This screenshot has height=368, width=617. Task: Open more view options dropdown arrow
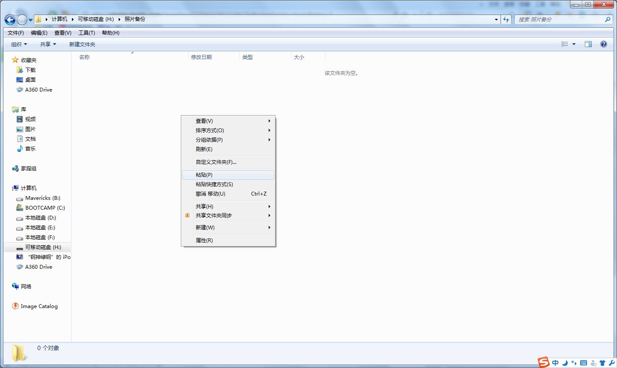(574, 44)
